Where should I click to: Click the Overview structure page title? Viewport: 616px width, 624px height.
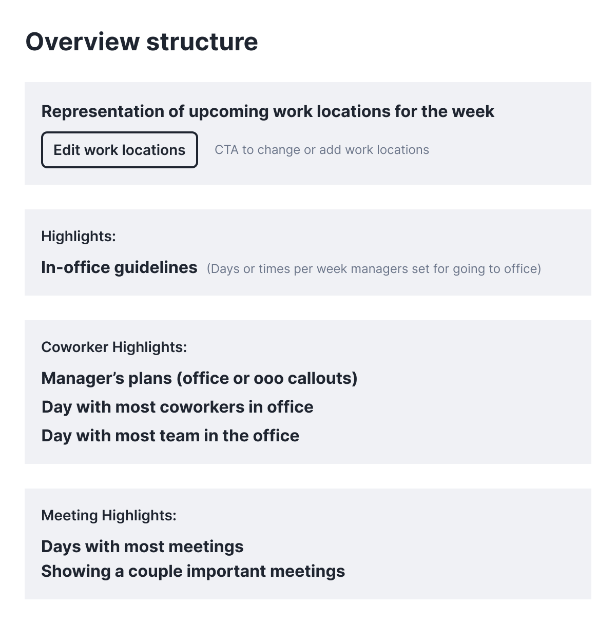142,42
